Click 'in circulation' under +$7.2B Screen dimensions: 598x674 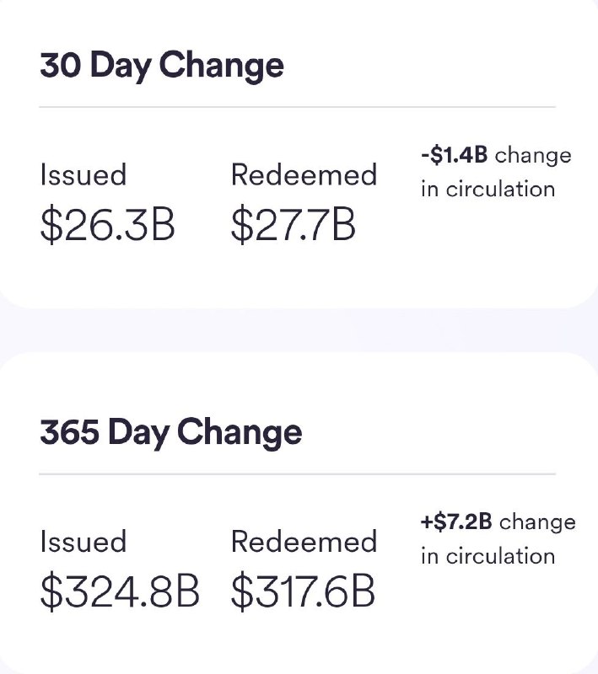tap(488, 556)
